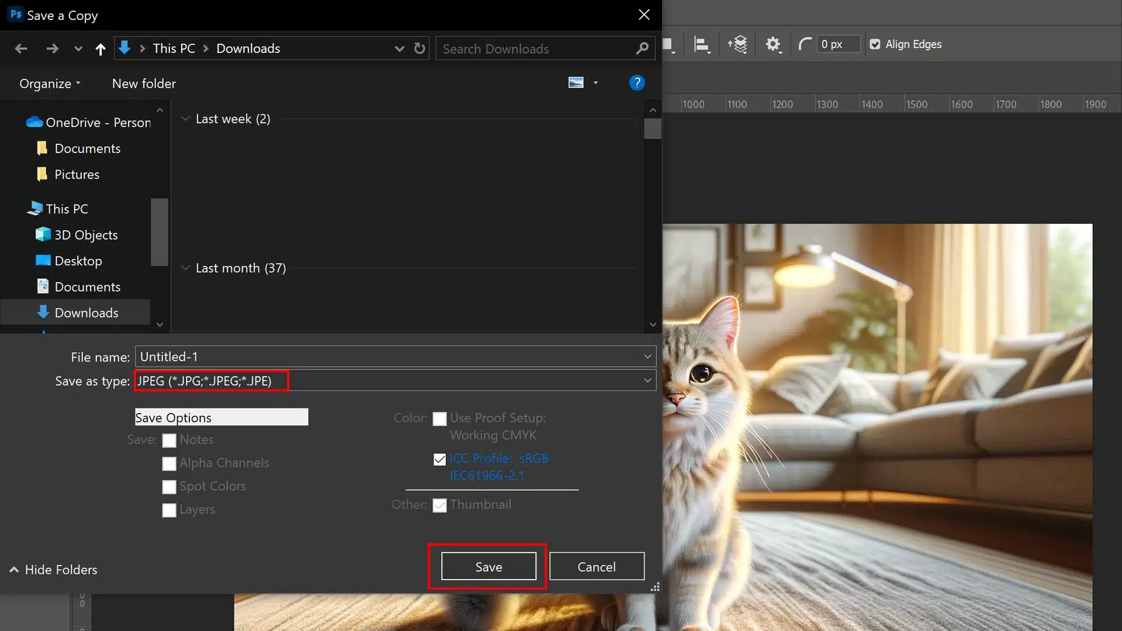Click file list scrollbar thumb
This screenshot has height=631, width=1122.
[653, 129]
